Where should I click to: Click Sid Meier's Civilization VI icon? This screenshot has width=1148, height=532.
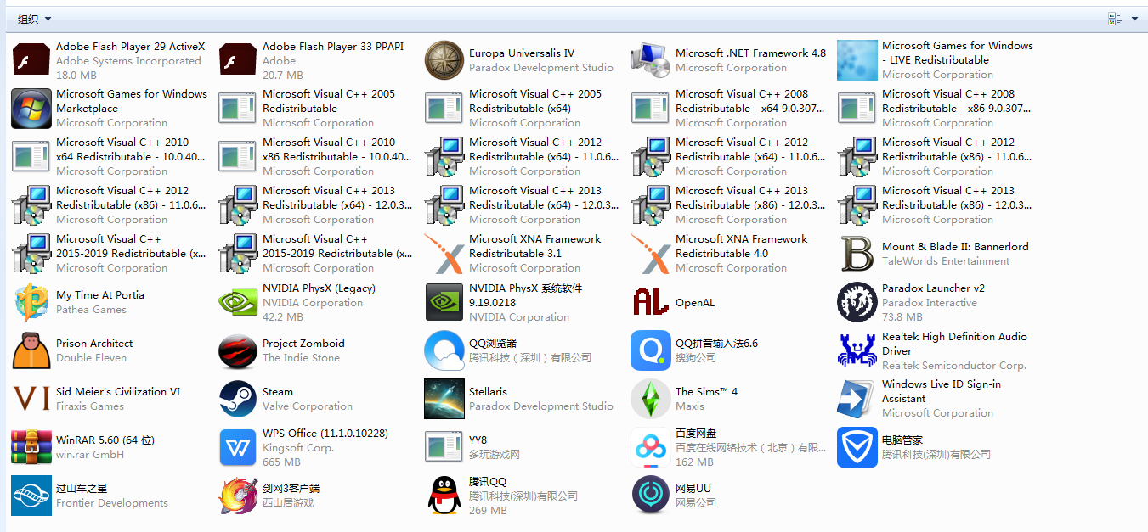[31, 399]
